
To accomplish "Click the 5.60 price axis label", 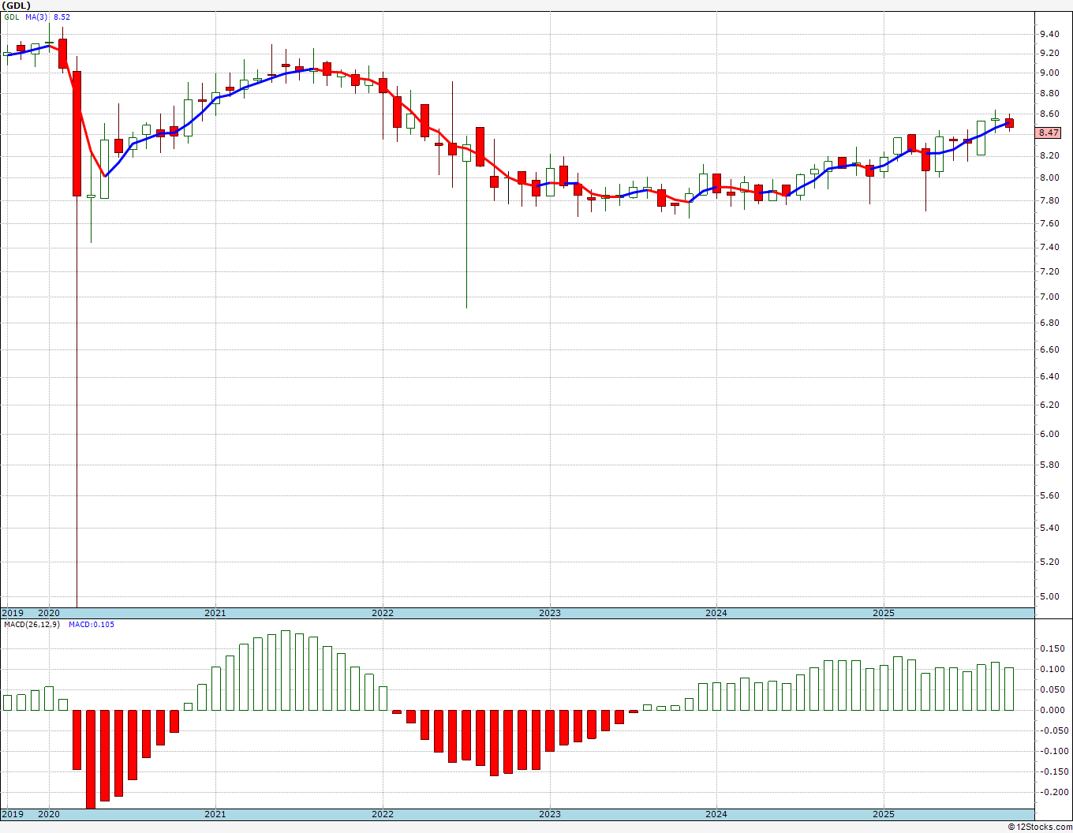I will (x=1049, y=495).
